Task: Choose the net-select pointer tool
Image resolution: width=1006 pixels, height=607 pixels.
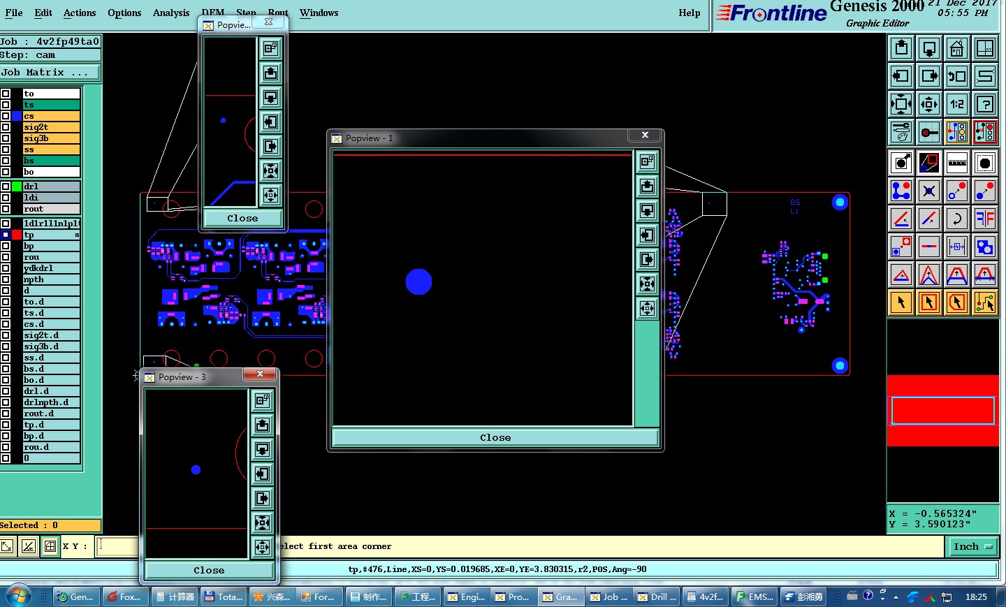Action: click(x=985, y=302)
